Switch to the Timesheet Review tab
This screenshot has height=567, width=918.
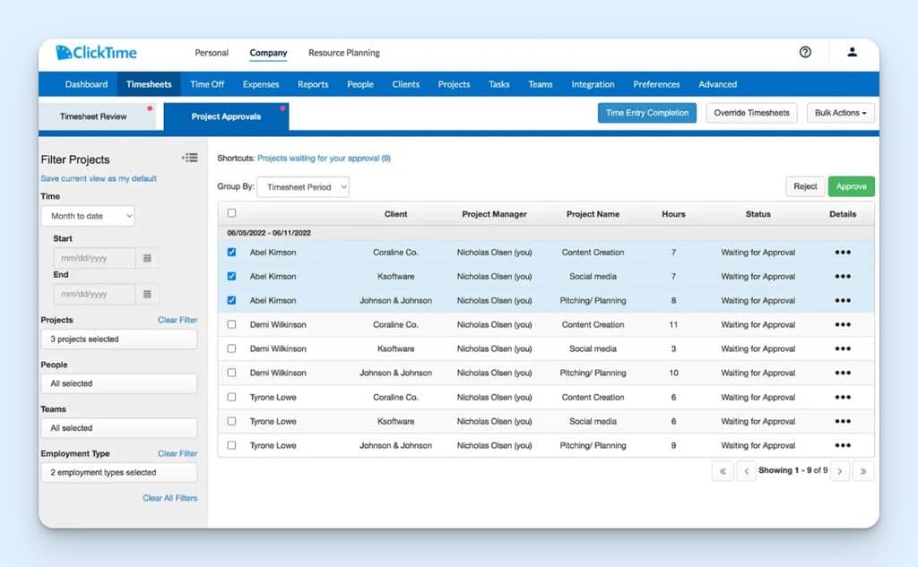[97, 116]
